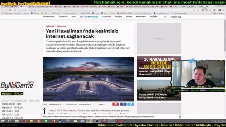Image resolution: width=226 pixels, height=127 pixels.
Task: Click the site search magnifier icon
Action: (165, 17)
